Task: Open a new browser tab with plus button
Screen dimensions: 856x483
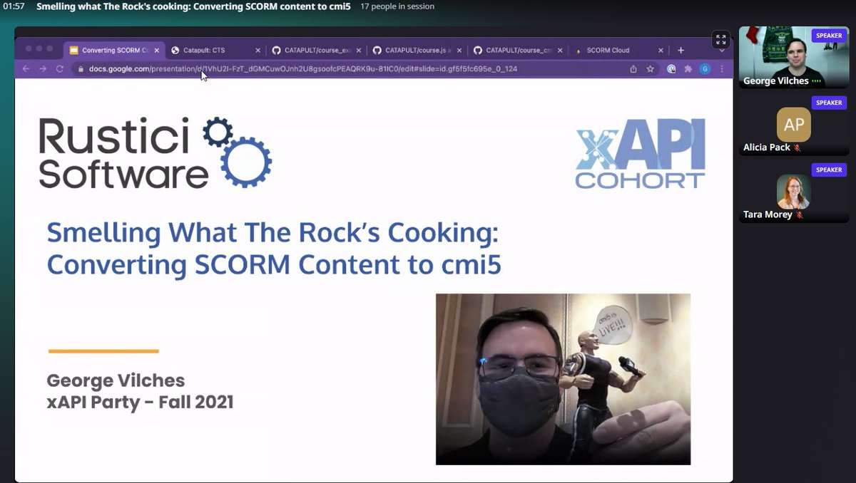Action: click(681, 51)
